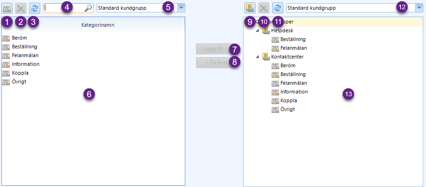The width and height of the screenshot is (426, 187).
Task: Select Koppla in the left category list
Action: (20, 73)
